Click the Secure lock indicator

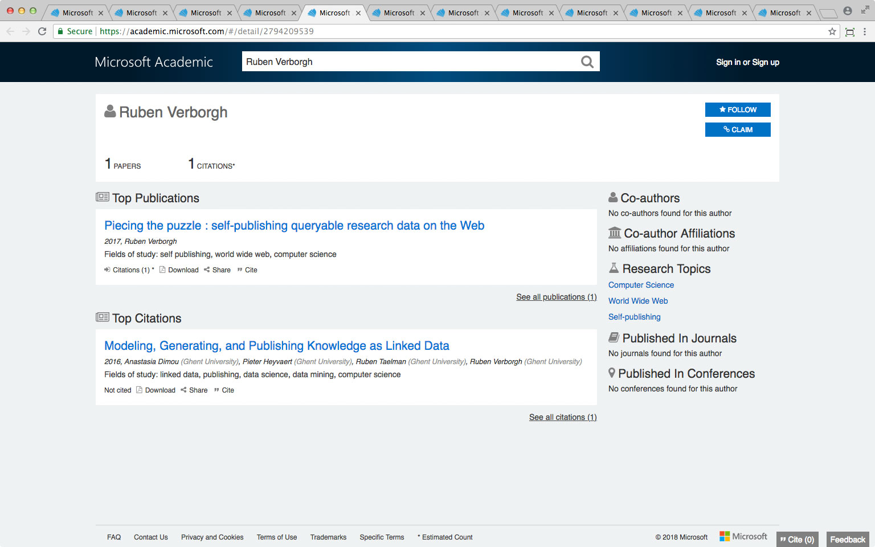pos(75,31)
